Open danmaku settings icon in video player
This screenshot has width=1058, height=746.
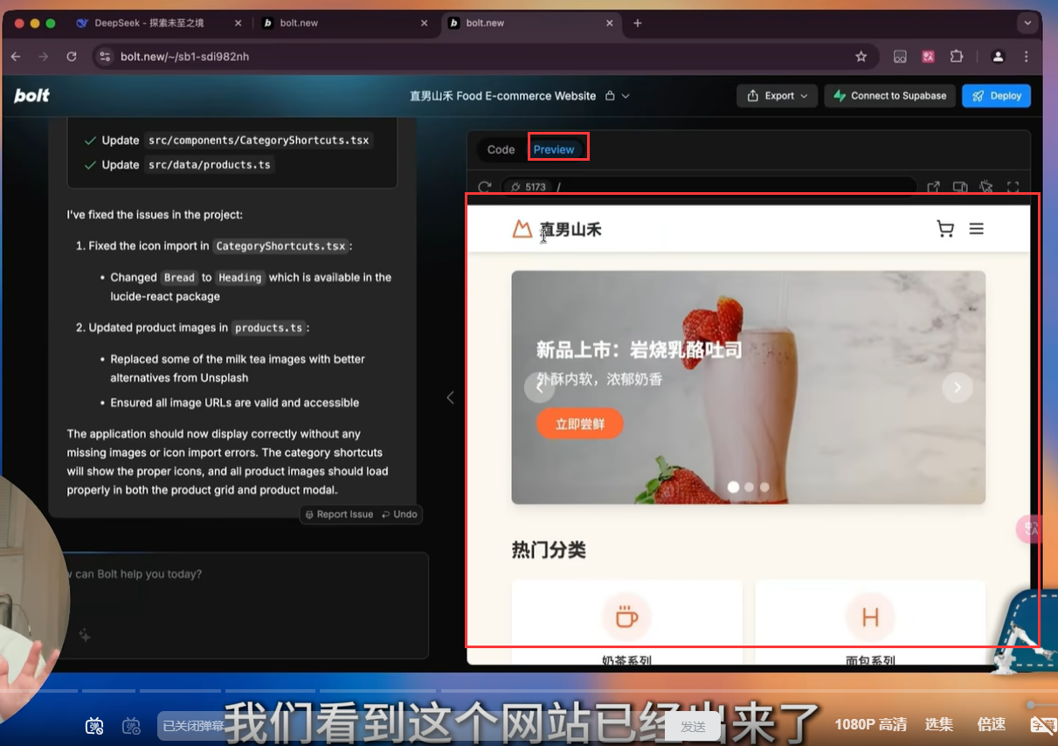click(132, 725)
